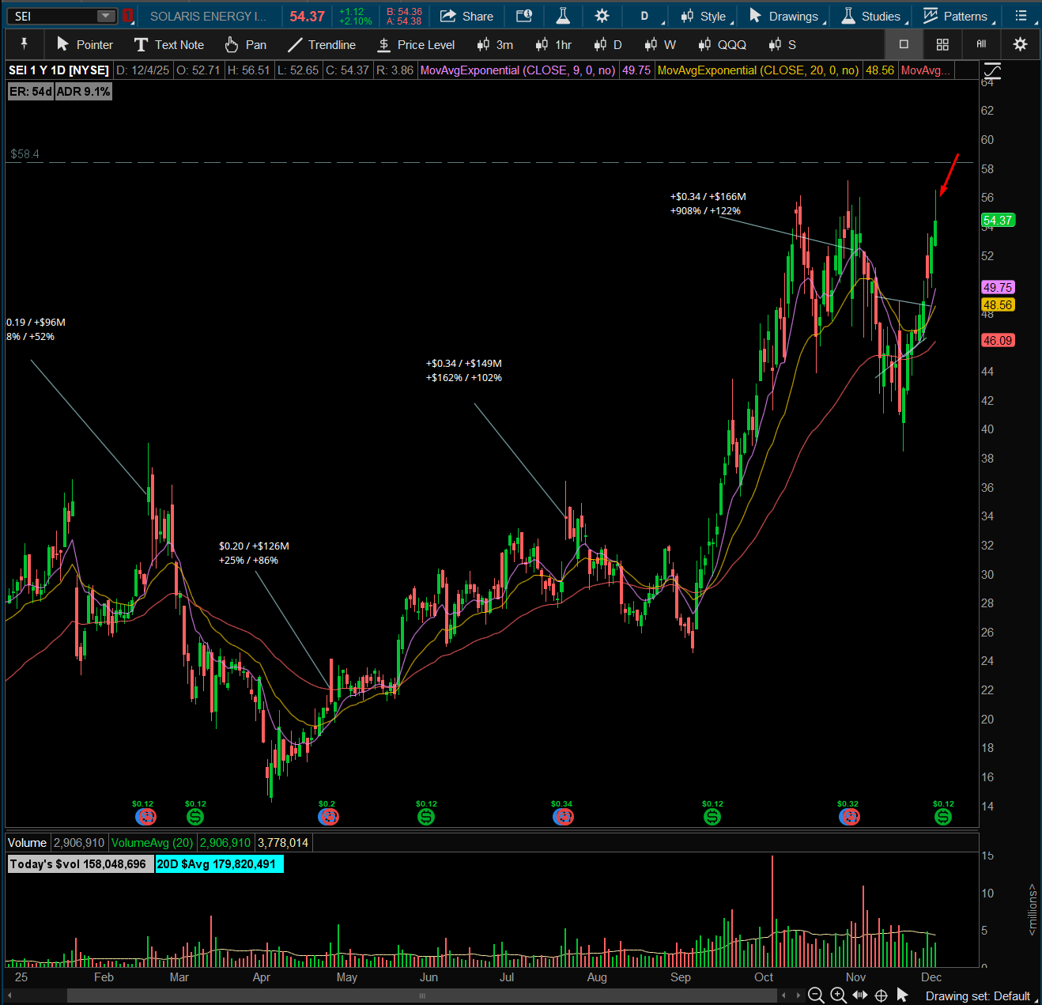Click the 20D $Avg 179,820,491 label
This screenshot has width=1042, height=1005.
coord(219,864)
